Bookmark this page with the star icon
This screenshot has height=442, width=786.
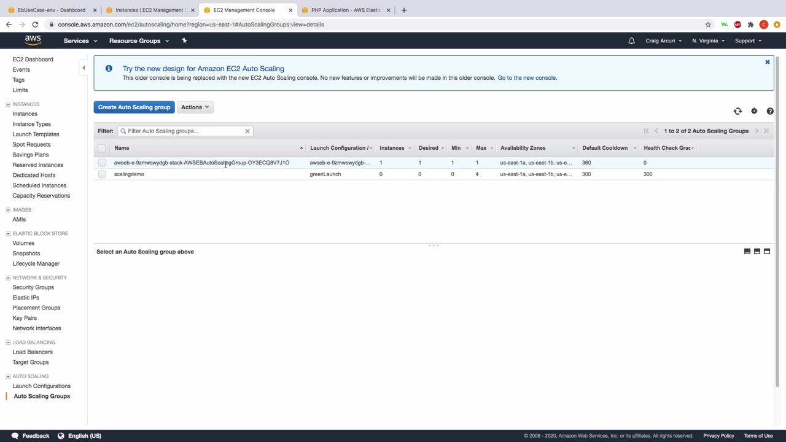[x=708, y=25]
